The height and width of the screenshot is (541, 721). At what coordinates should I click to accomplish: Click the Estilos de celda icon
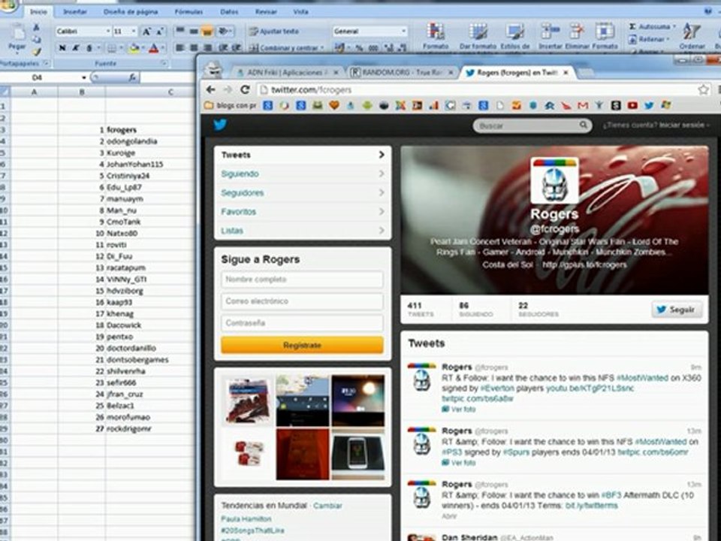tap(514, 36)
